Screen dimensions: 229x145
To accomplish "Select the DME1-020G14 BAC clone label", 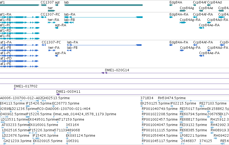I will (x=117, y=70).
